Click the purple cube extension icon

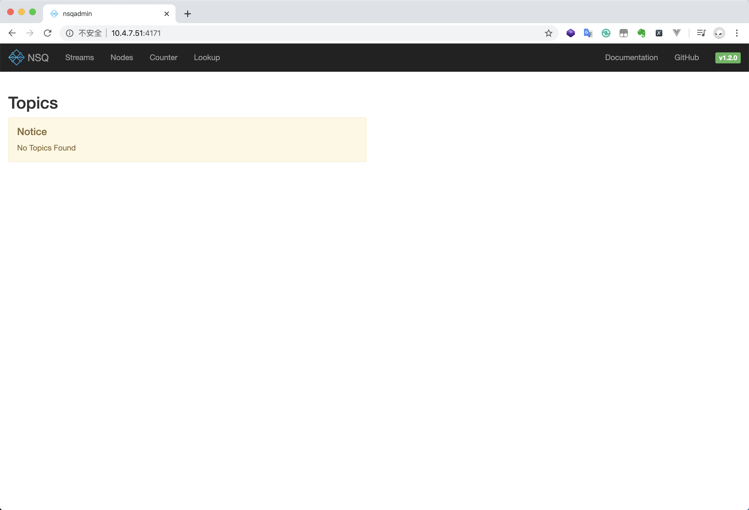570,33
